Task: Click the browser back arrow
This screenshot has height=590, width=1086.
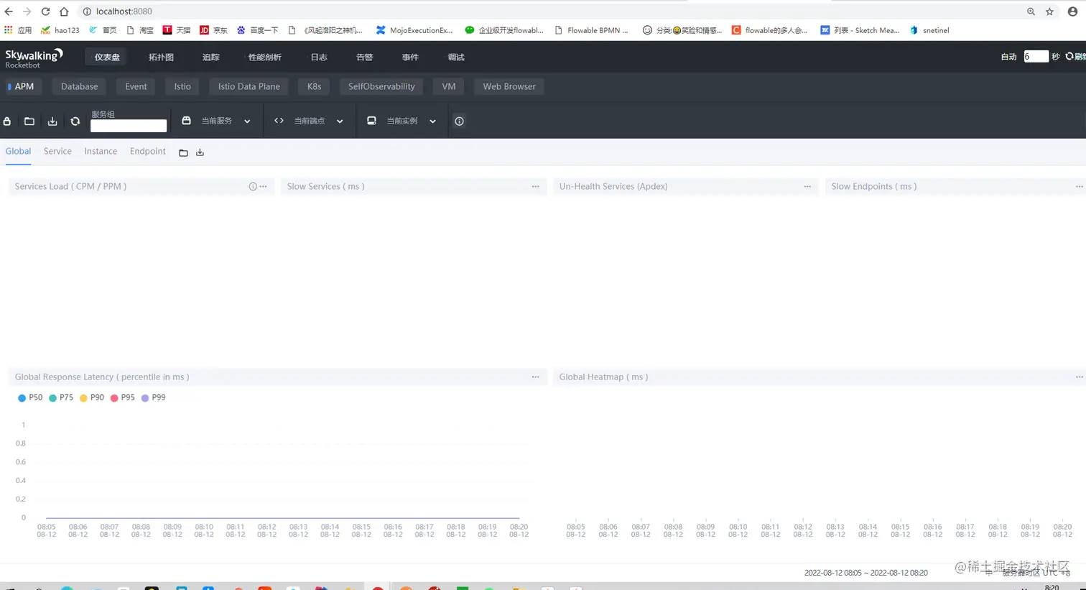Action: (x=9, y=11)
